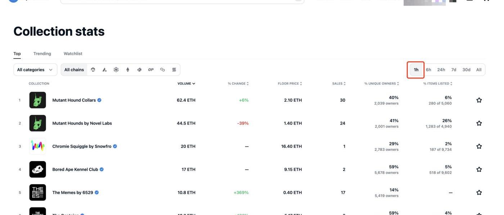This screenshot has width=504, height=215.
Task: Click verified badge beside Mutant Hound Collars
Action: (99, 100)
